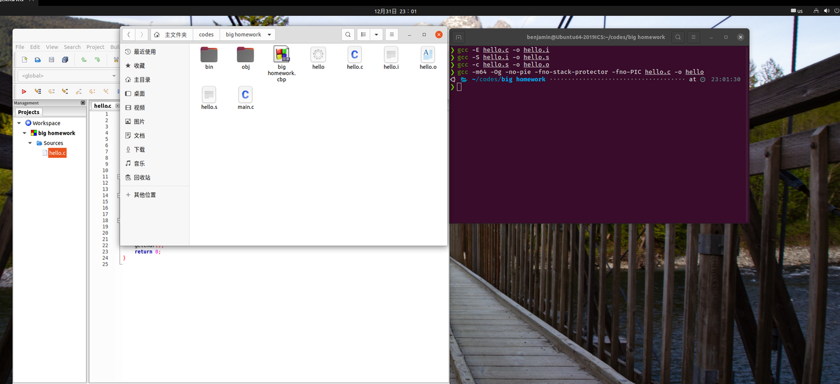Click Save all icon in Code::Blocks toolbar

click(65, 59)
